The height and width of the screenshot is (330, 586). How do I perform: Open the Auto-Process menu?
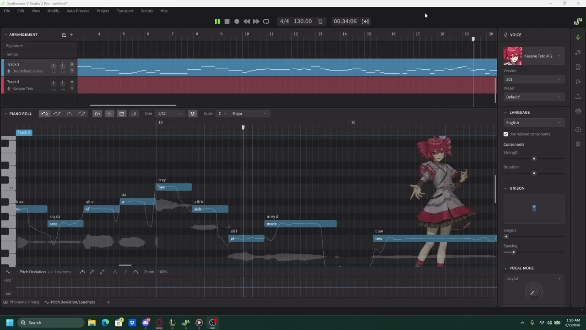pos(78,11)
